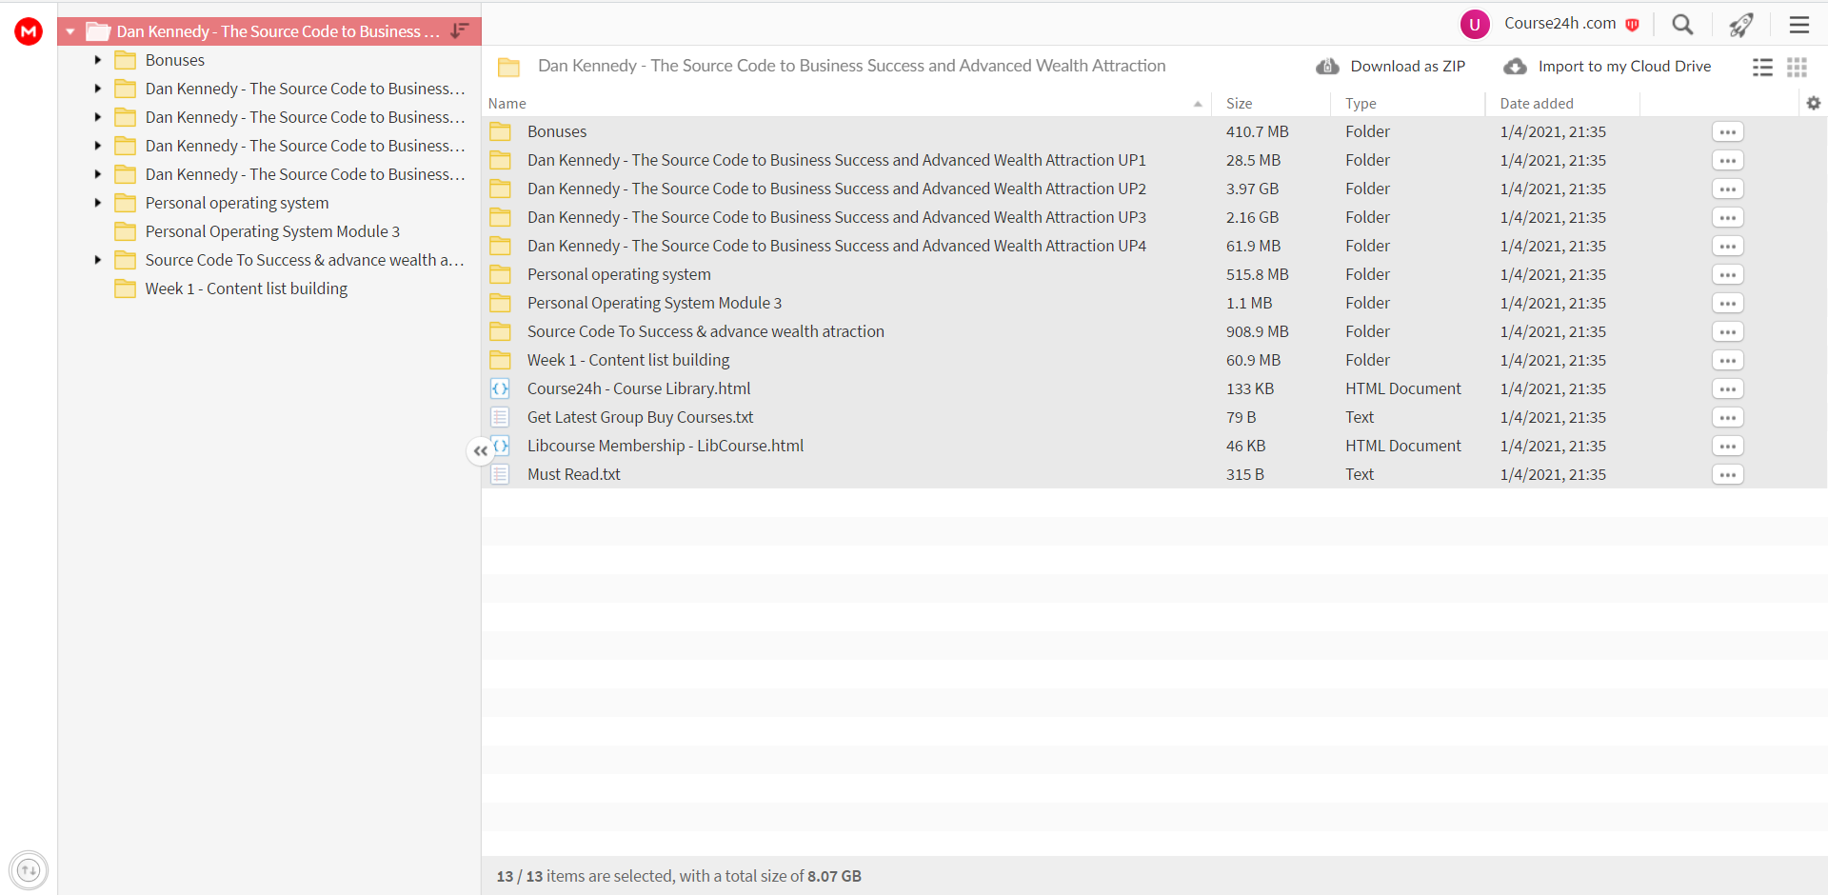Screen dimensions: 1828x895
Task: Select Must Read.txt file name
Action: click(574, 474)
